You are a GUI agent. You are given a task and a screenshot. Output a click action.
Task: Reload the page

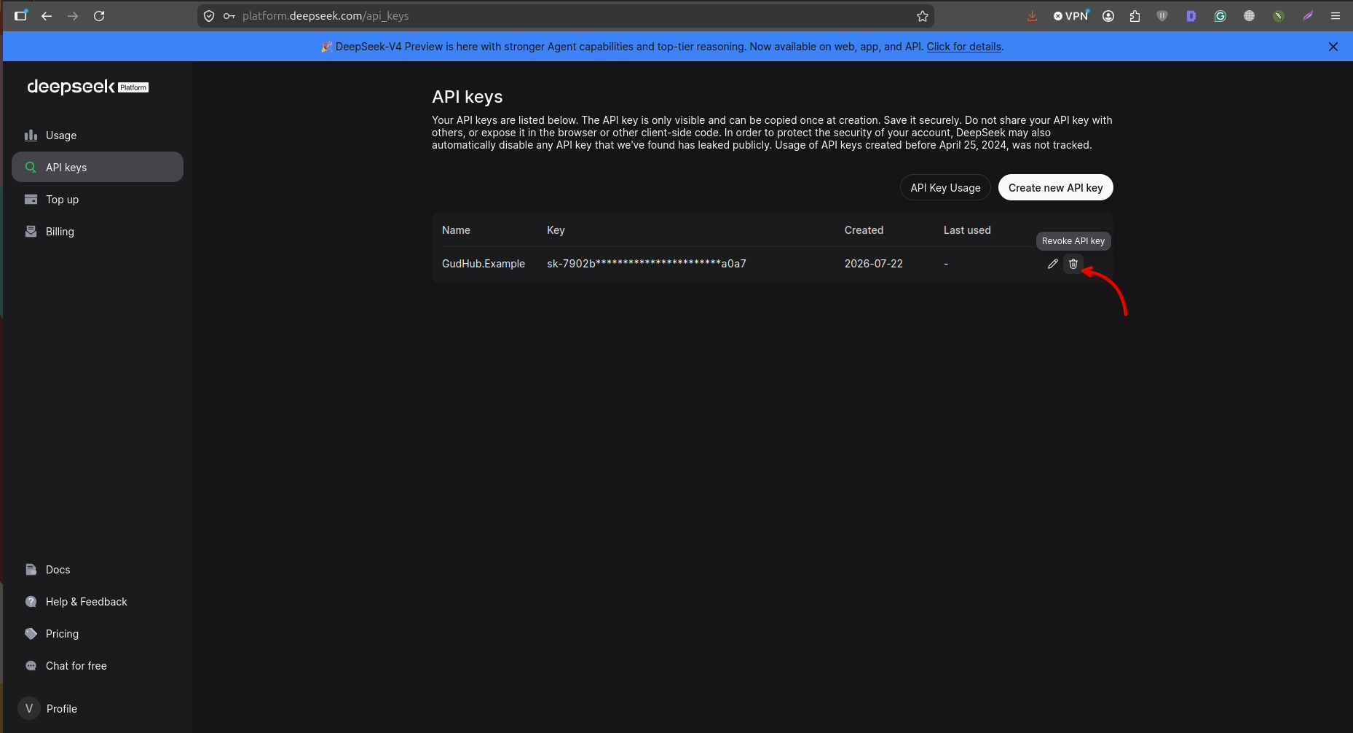pos(99,16)
